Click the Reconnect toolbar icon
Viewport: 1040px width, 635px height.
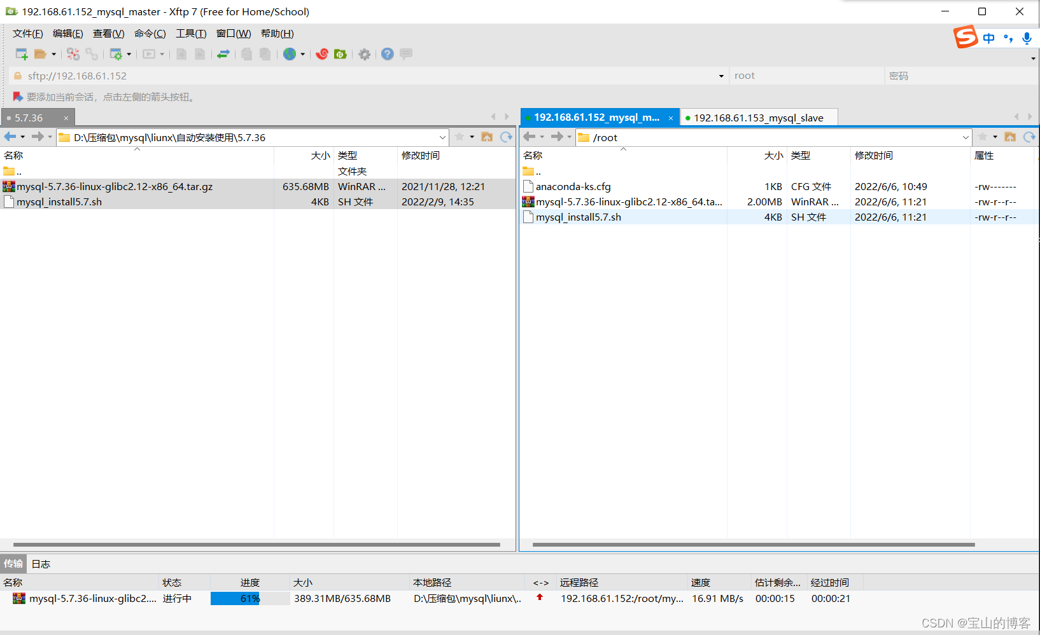[73, 54]
